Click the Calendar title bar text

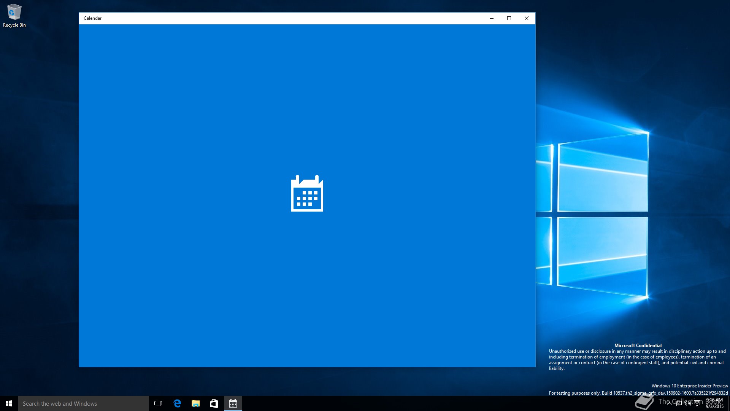92,18
